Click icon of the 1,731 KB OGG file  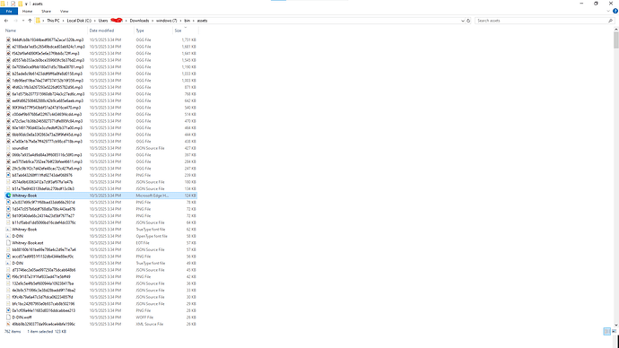(x=8, y=39)
